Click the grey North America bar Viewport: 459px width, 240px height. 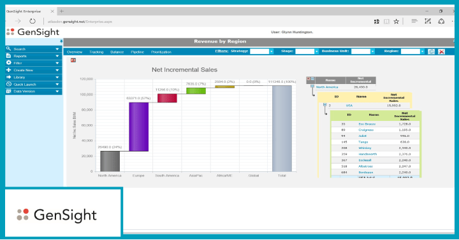pos(110,161)
